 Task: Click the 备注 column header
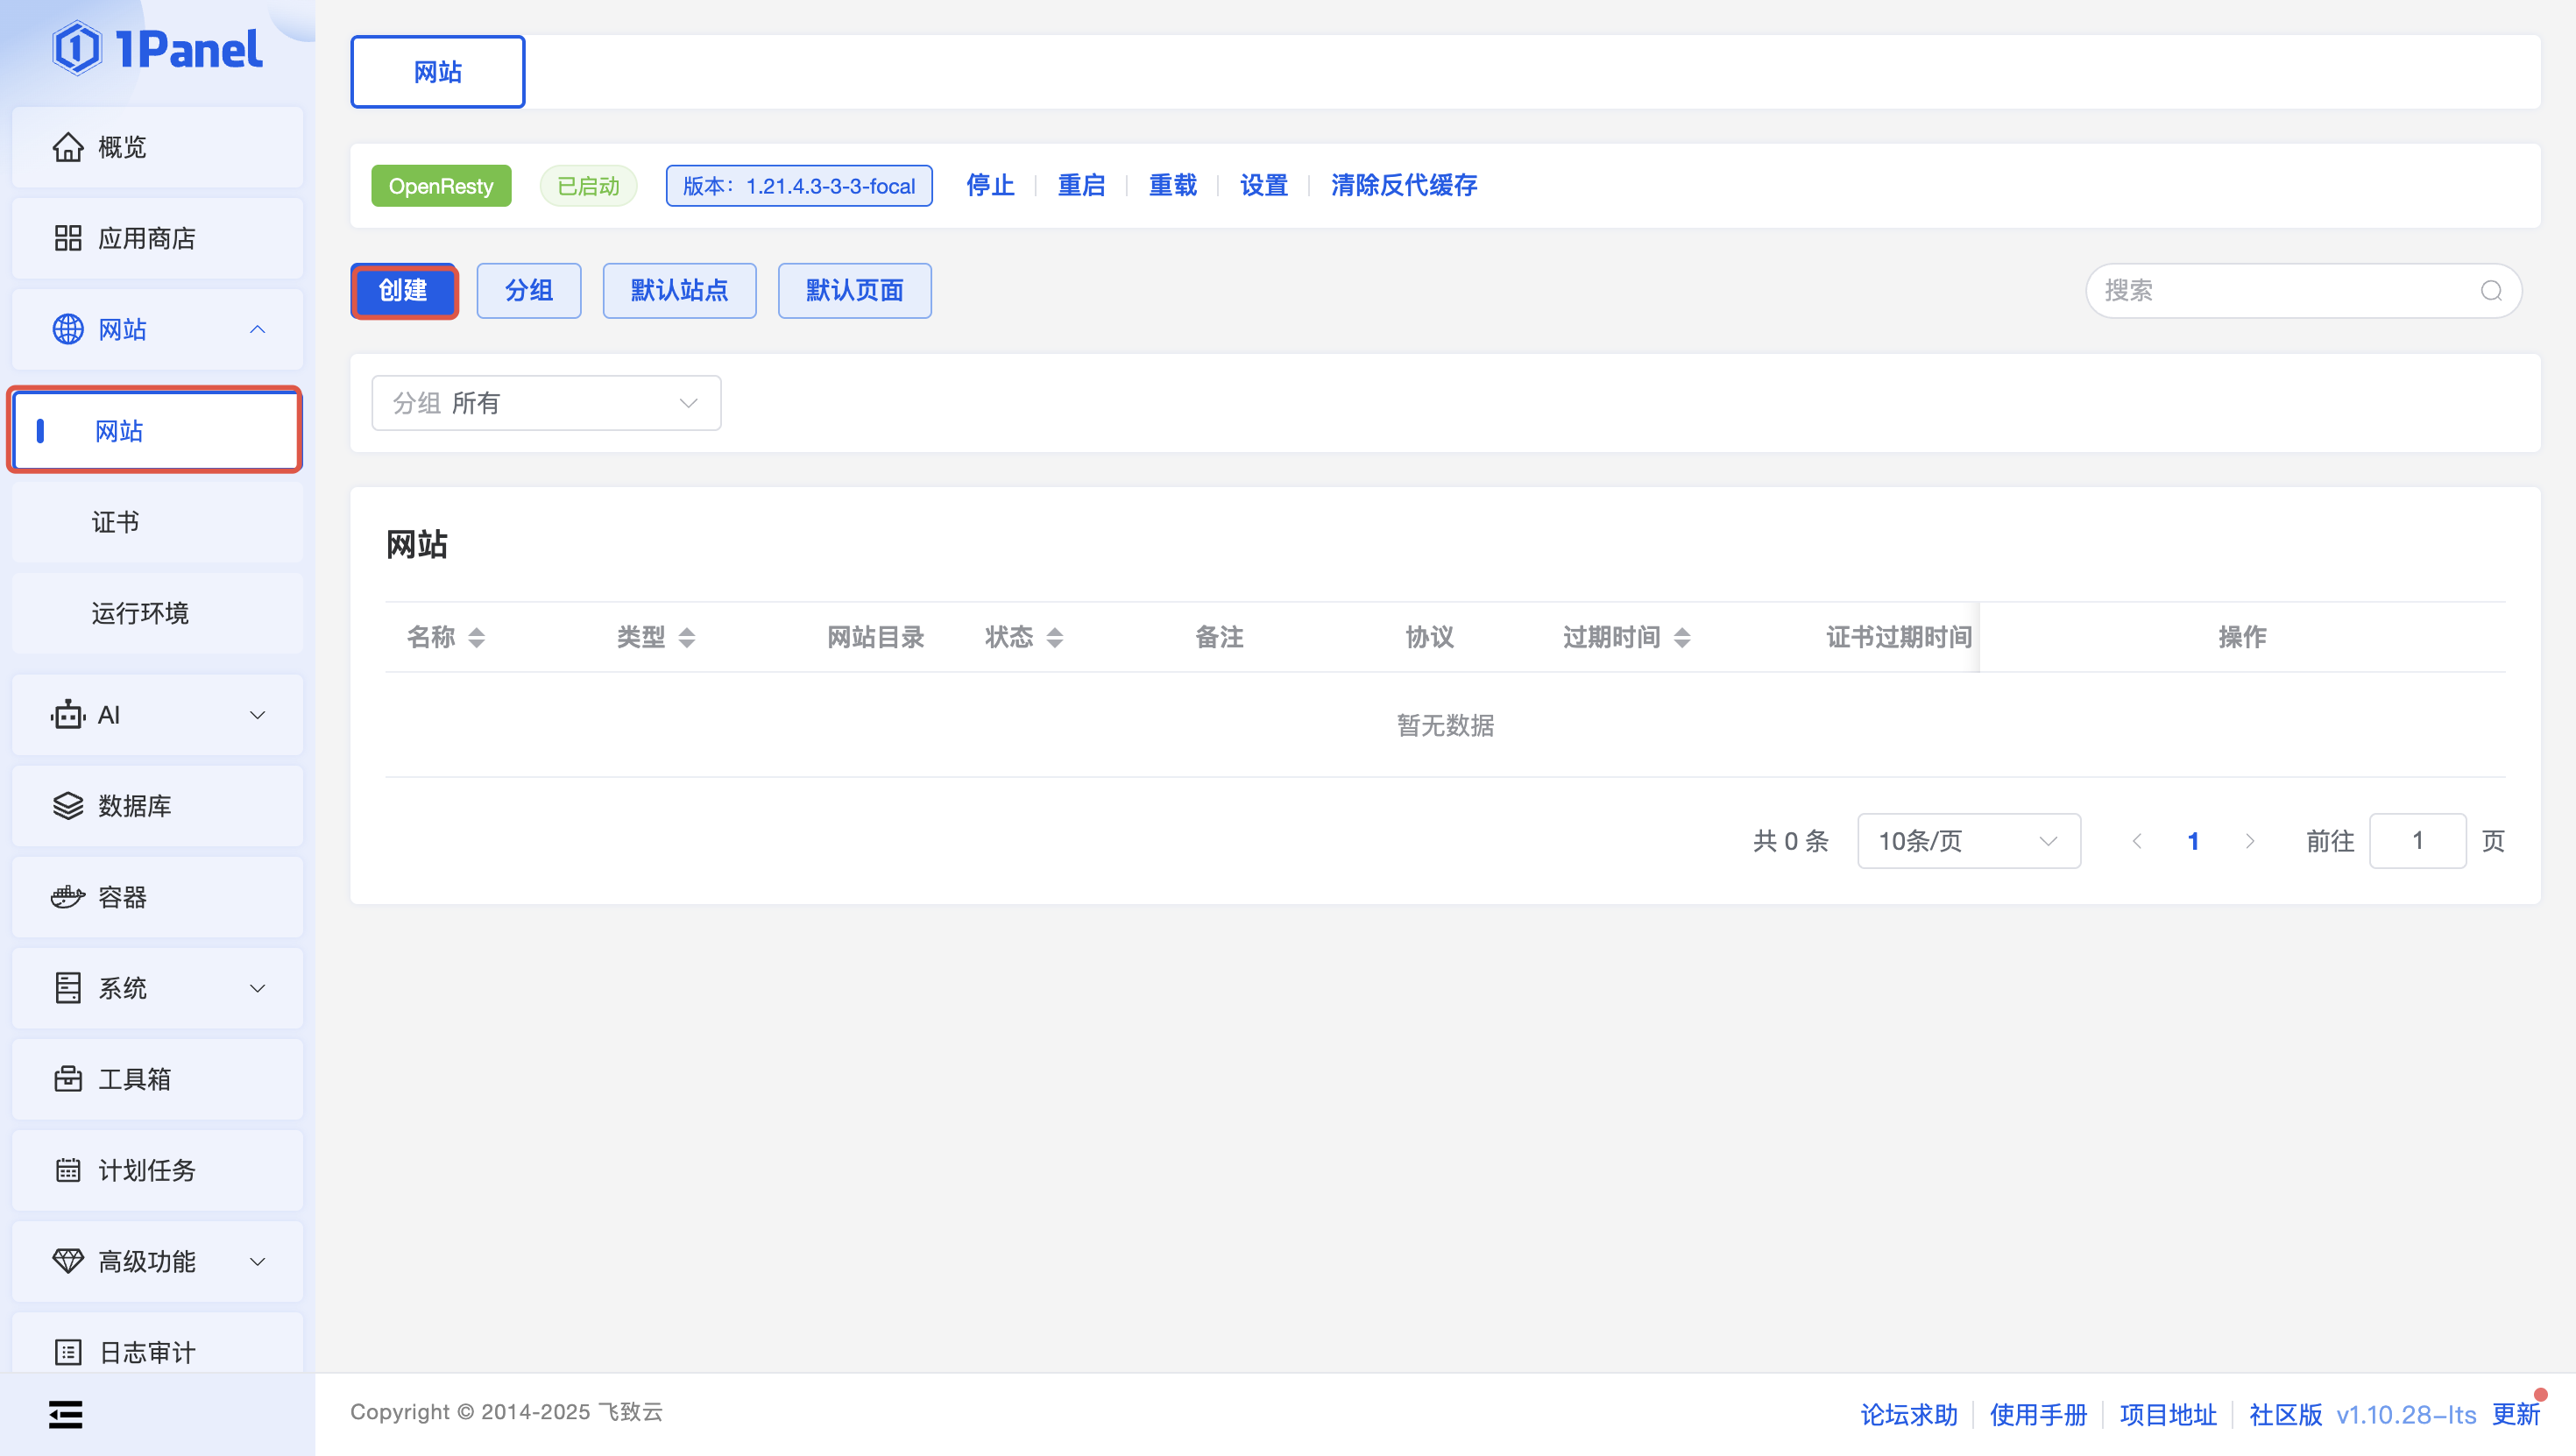coord(1219,637)
